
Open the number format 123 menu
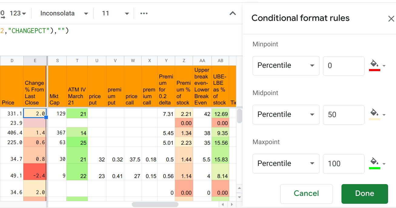pos(18,13)
